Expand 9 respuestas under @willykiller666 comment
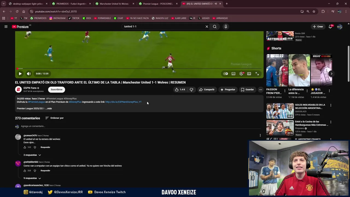This screenshot has width=350, height=197. click(x=32, y=178)
